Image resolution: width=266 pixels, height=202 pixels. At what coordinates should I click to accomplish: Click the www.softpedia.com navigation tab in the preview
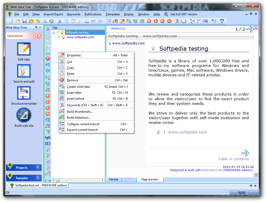click(160, 36)
